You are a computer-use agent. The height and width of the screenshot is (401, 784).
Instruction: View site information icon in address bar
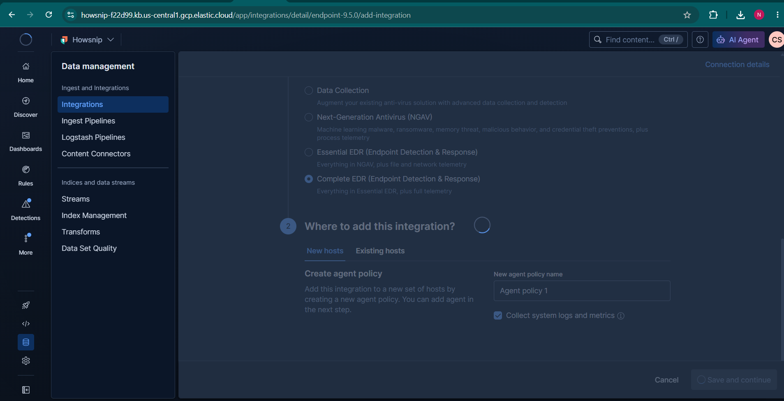(x=71, y=15)
